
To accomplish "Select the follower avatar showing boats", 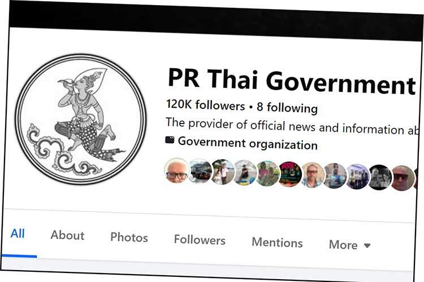I will [x=200, y=171].
